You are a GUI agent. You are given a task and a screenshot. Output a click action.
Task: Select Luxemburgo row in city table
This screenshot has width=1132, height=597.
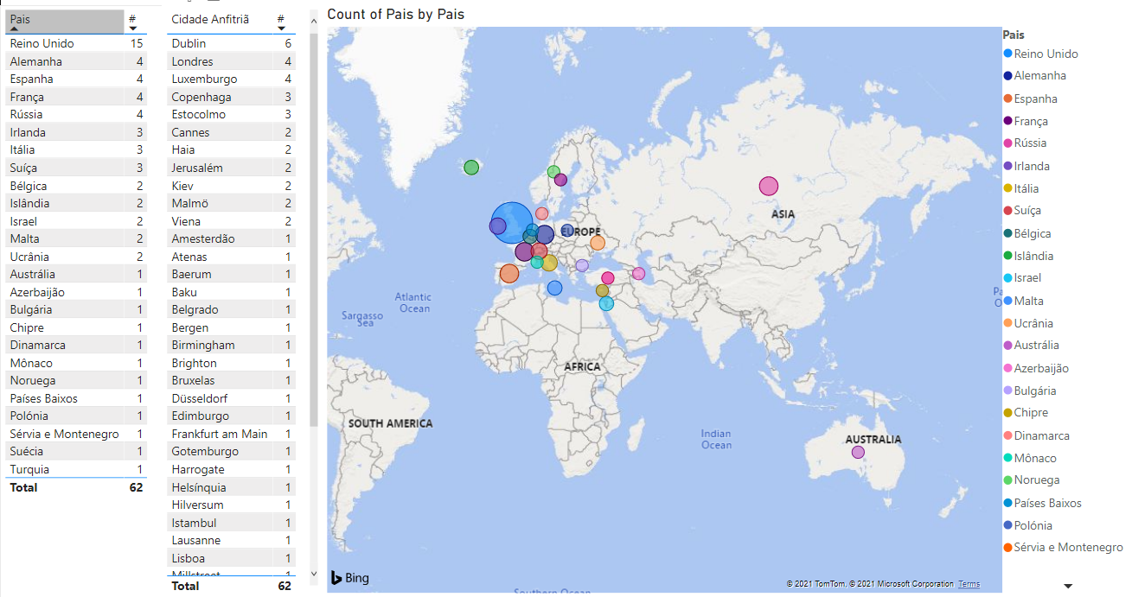[232, 79]
